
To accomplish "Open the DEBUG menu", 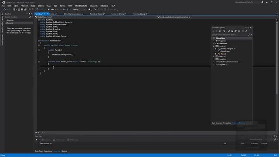I will (41, 6).
